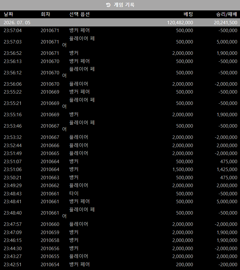
Task: Click total bet amount 120,482,000
Action: point(180,23)
